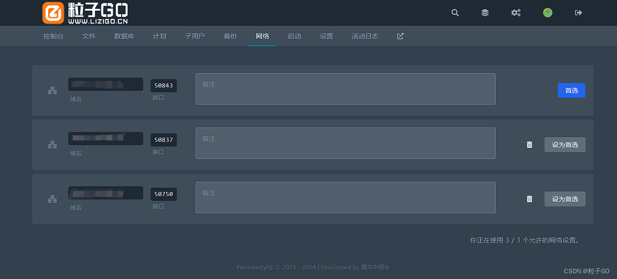Open the servers layers icon
The image size is (617, 279).
485,13
